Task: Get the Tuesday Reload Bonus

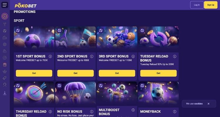Action: pyautogui.click(x=158, y=73)
